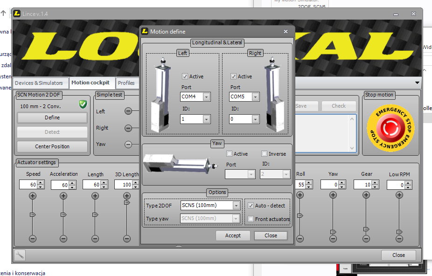Click the minus icon below Yaw slider
432x276 pixels.
(x=333, y=239)
